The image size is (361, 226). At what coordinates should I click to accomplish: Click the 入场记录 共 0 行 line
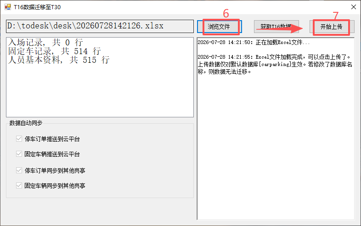[45, 43]
